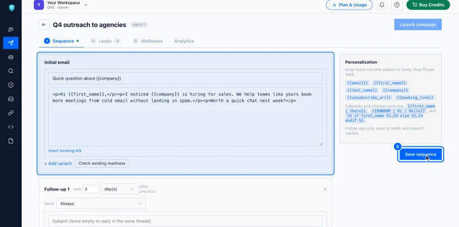459x227 pixels.
Task: Click the {{booking_link}} personalization tag
Action: point(415,98)
